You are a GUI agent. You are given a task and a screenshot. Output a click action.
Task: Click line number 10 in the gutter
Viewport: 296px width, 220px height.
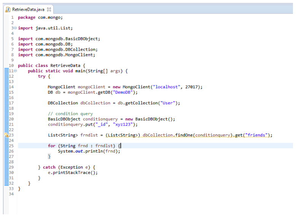(x=11, y=65)
